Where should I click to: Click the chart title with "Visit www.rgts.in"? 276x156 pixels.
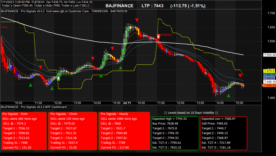[64, 11]
